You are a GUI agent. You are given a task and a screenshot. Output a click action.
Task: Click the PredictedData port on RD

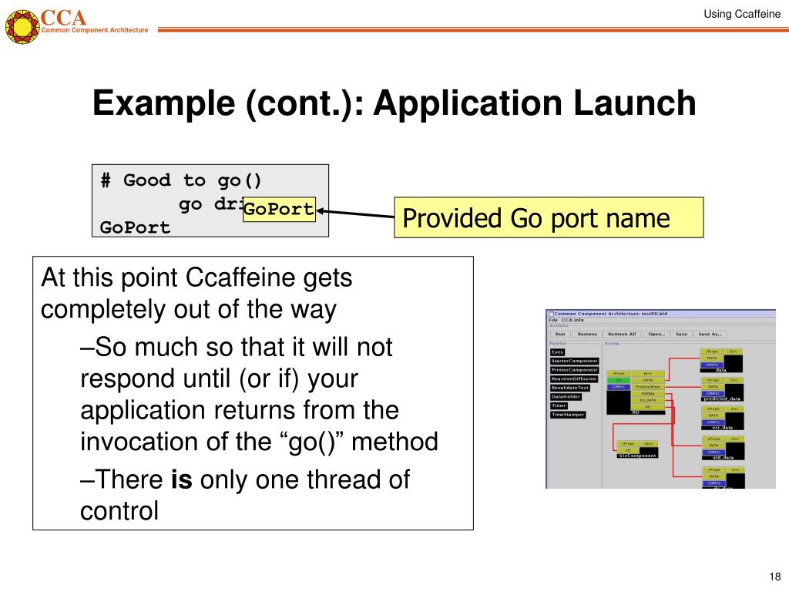[648, 387]
